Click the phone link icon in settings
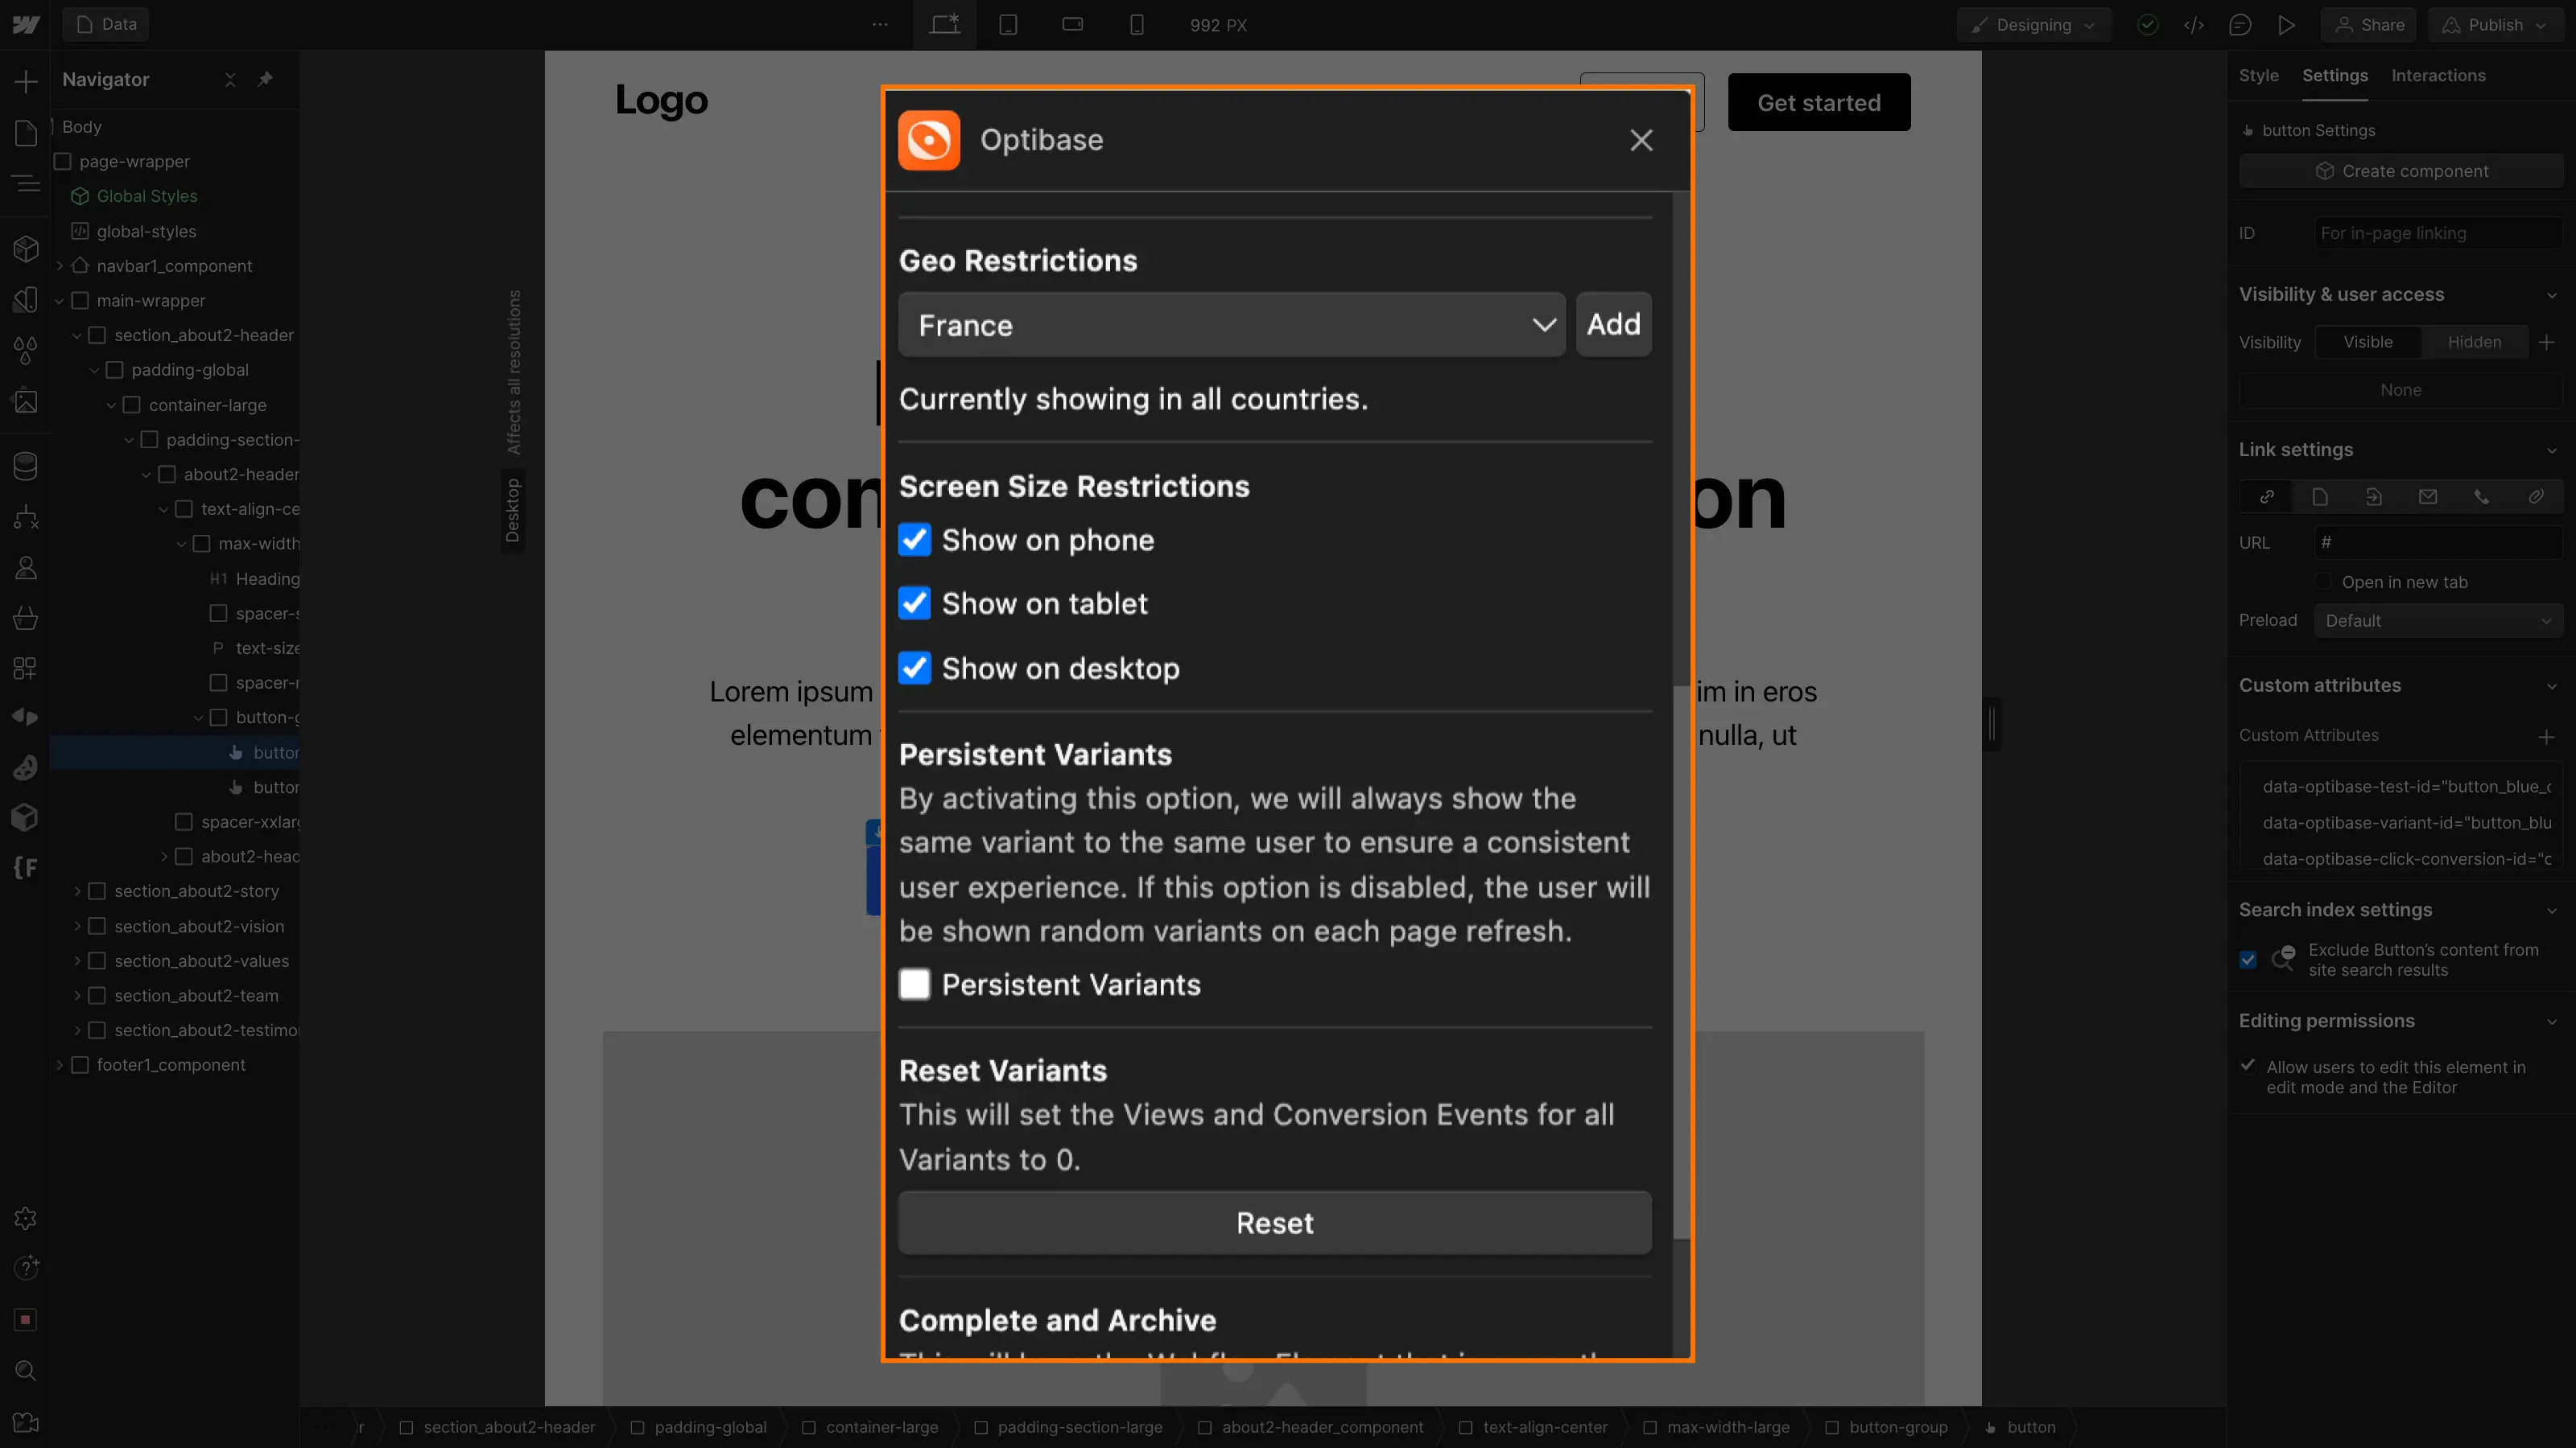This screenshot has height=1448, width=2576. tap(2483, 497)
